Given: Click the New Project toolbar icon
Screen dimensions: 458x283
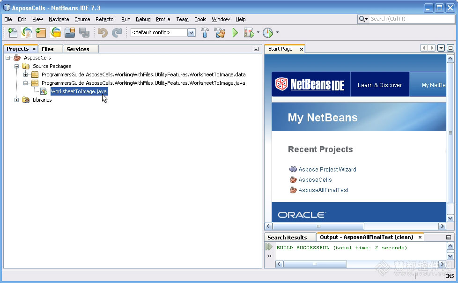Looking at the screenshot, I should click(x=41, y=32).
